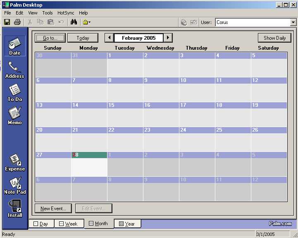Screen dimensions: 298x238
Task: Click the Undo arrow icon
Action: 61,22
